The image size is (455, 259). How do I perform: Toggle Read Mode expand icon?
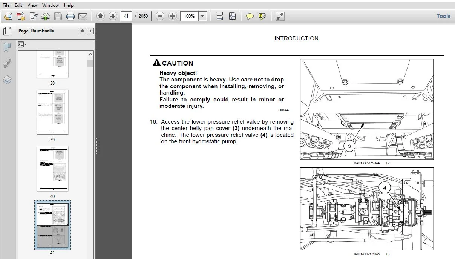click(x=280, y=16)
